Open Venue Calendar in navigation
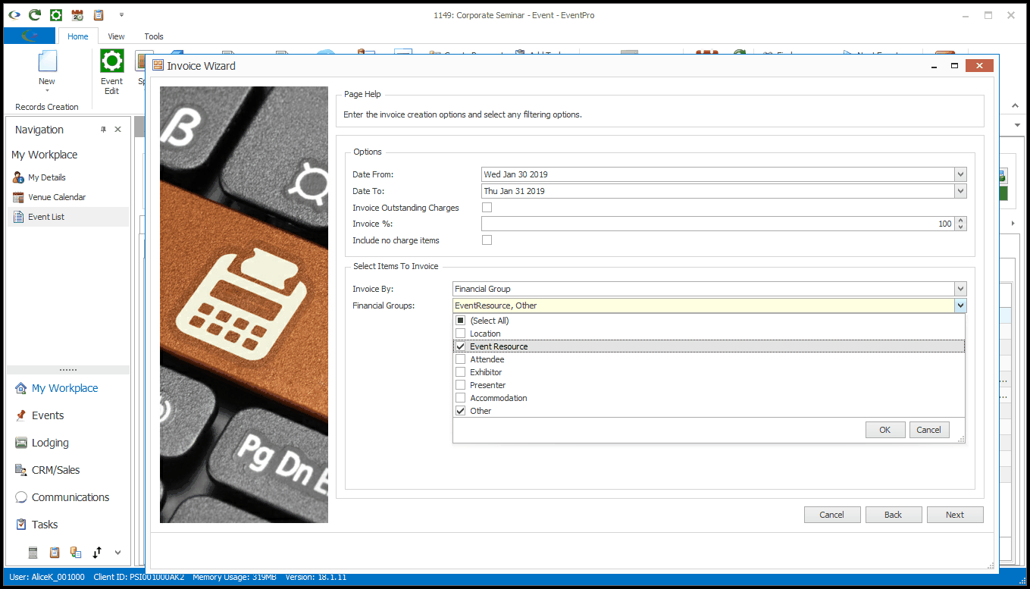 coord(57,197)
